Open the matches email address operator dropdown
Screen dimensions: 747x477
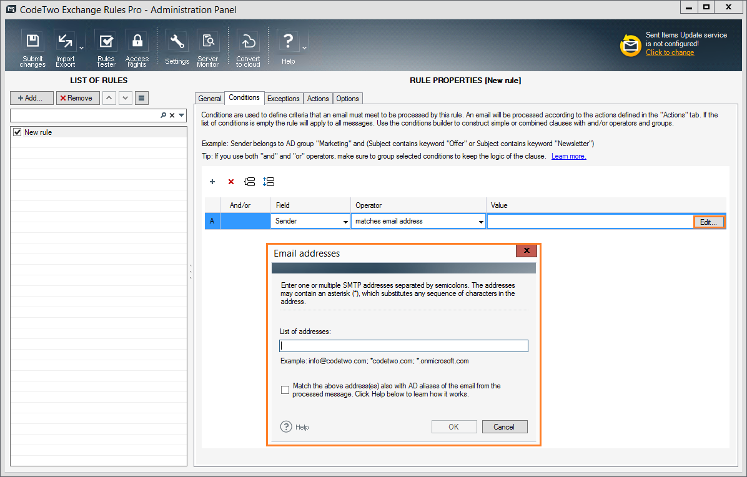(481, 222)
